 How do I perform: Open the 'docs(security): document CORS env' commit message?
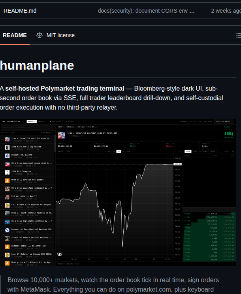(x=146, y=11)
